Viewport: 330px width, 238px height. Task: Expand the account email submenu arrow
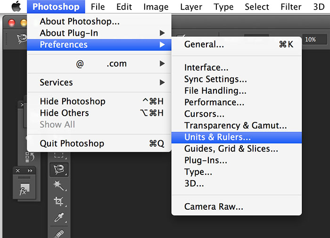(x=162, y=63)
